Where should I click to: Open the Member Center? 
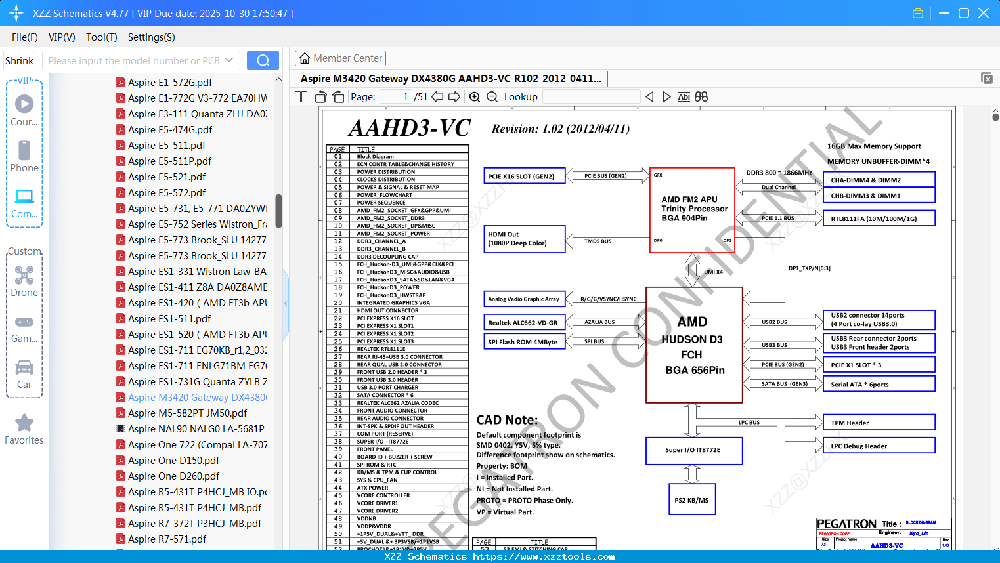340,58
